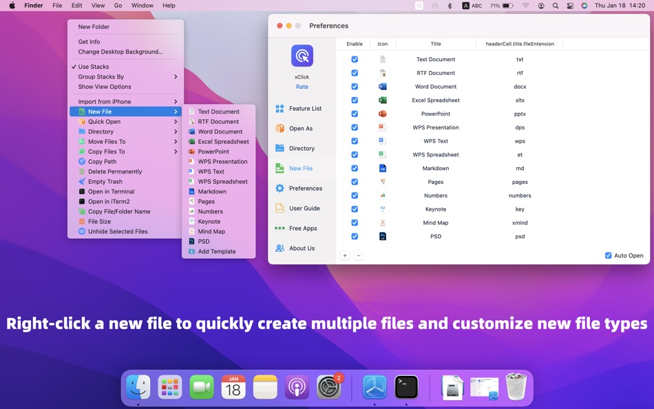The height and width of the screenshot is (409, 654).
Task: Uncheck the Markdown enable checkbox
Action: tap(355, 168)
